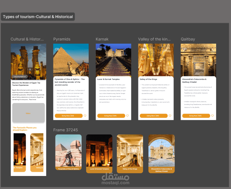Screen dimensions: 231x189
Task: Click the Valley of the Kings tomb photo
Action: [x=156, y=60]
